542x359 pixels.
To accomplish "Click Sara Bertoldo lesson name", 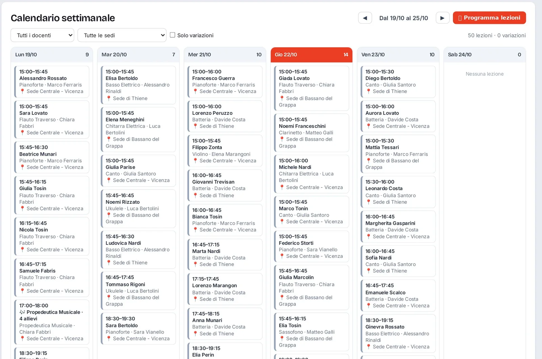I will coord(122,326).
